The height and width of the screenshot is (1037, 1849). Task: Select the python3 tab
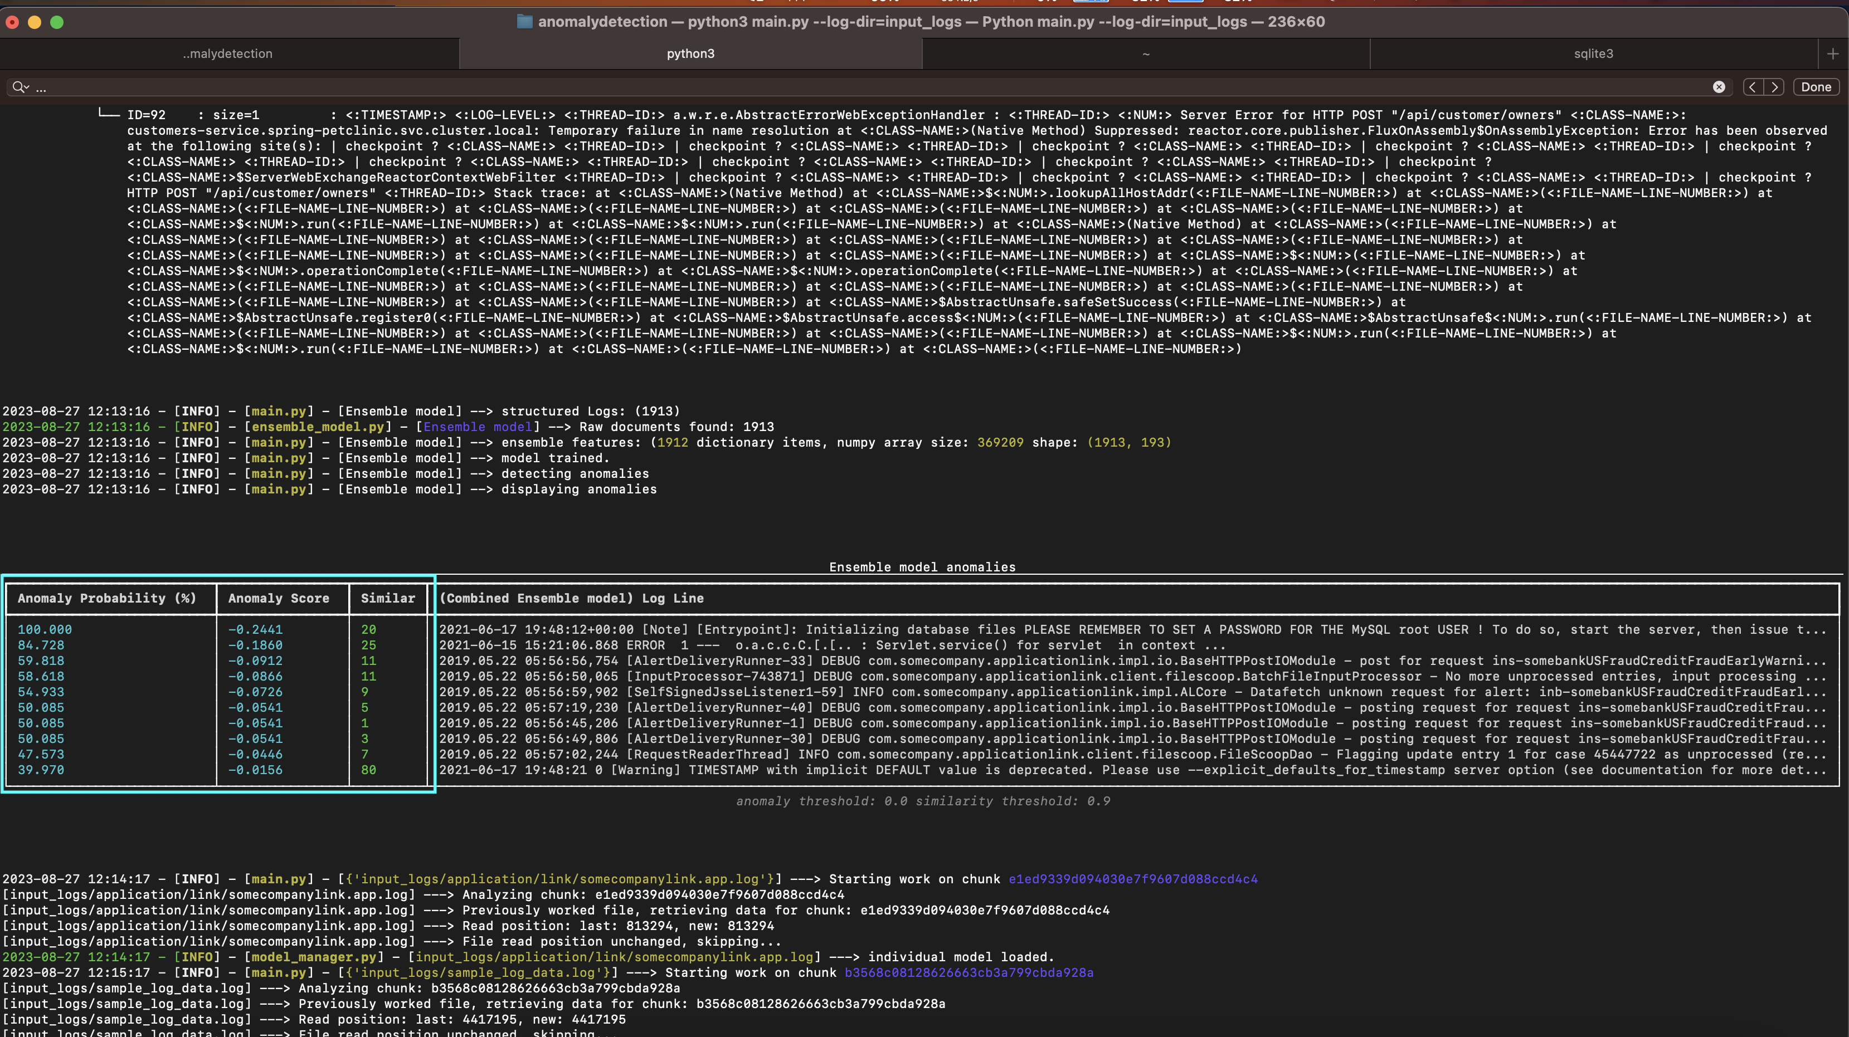[x=690, y=54]
